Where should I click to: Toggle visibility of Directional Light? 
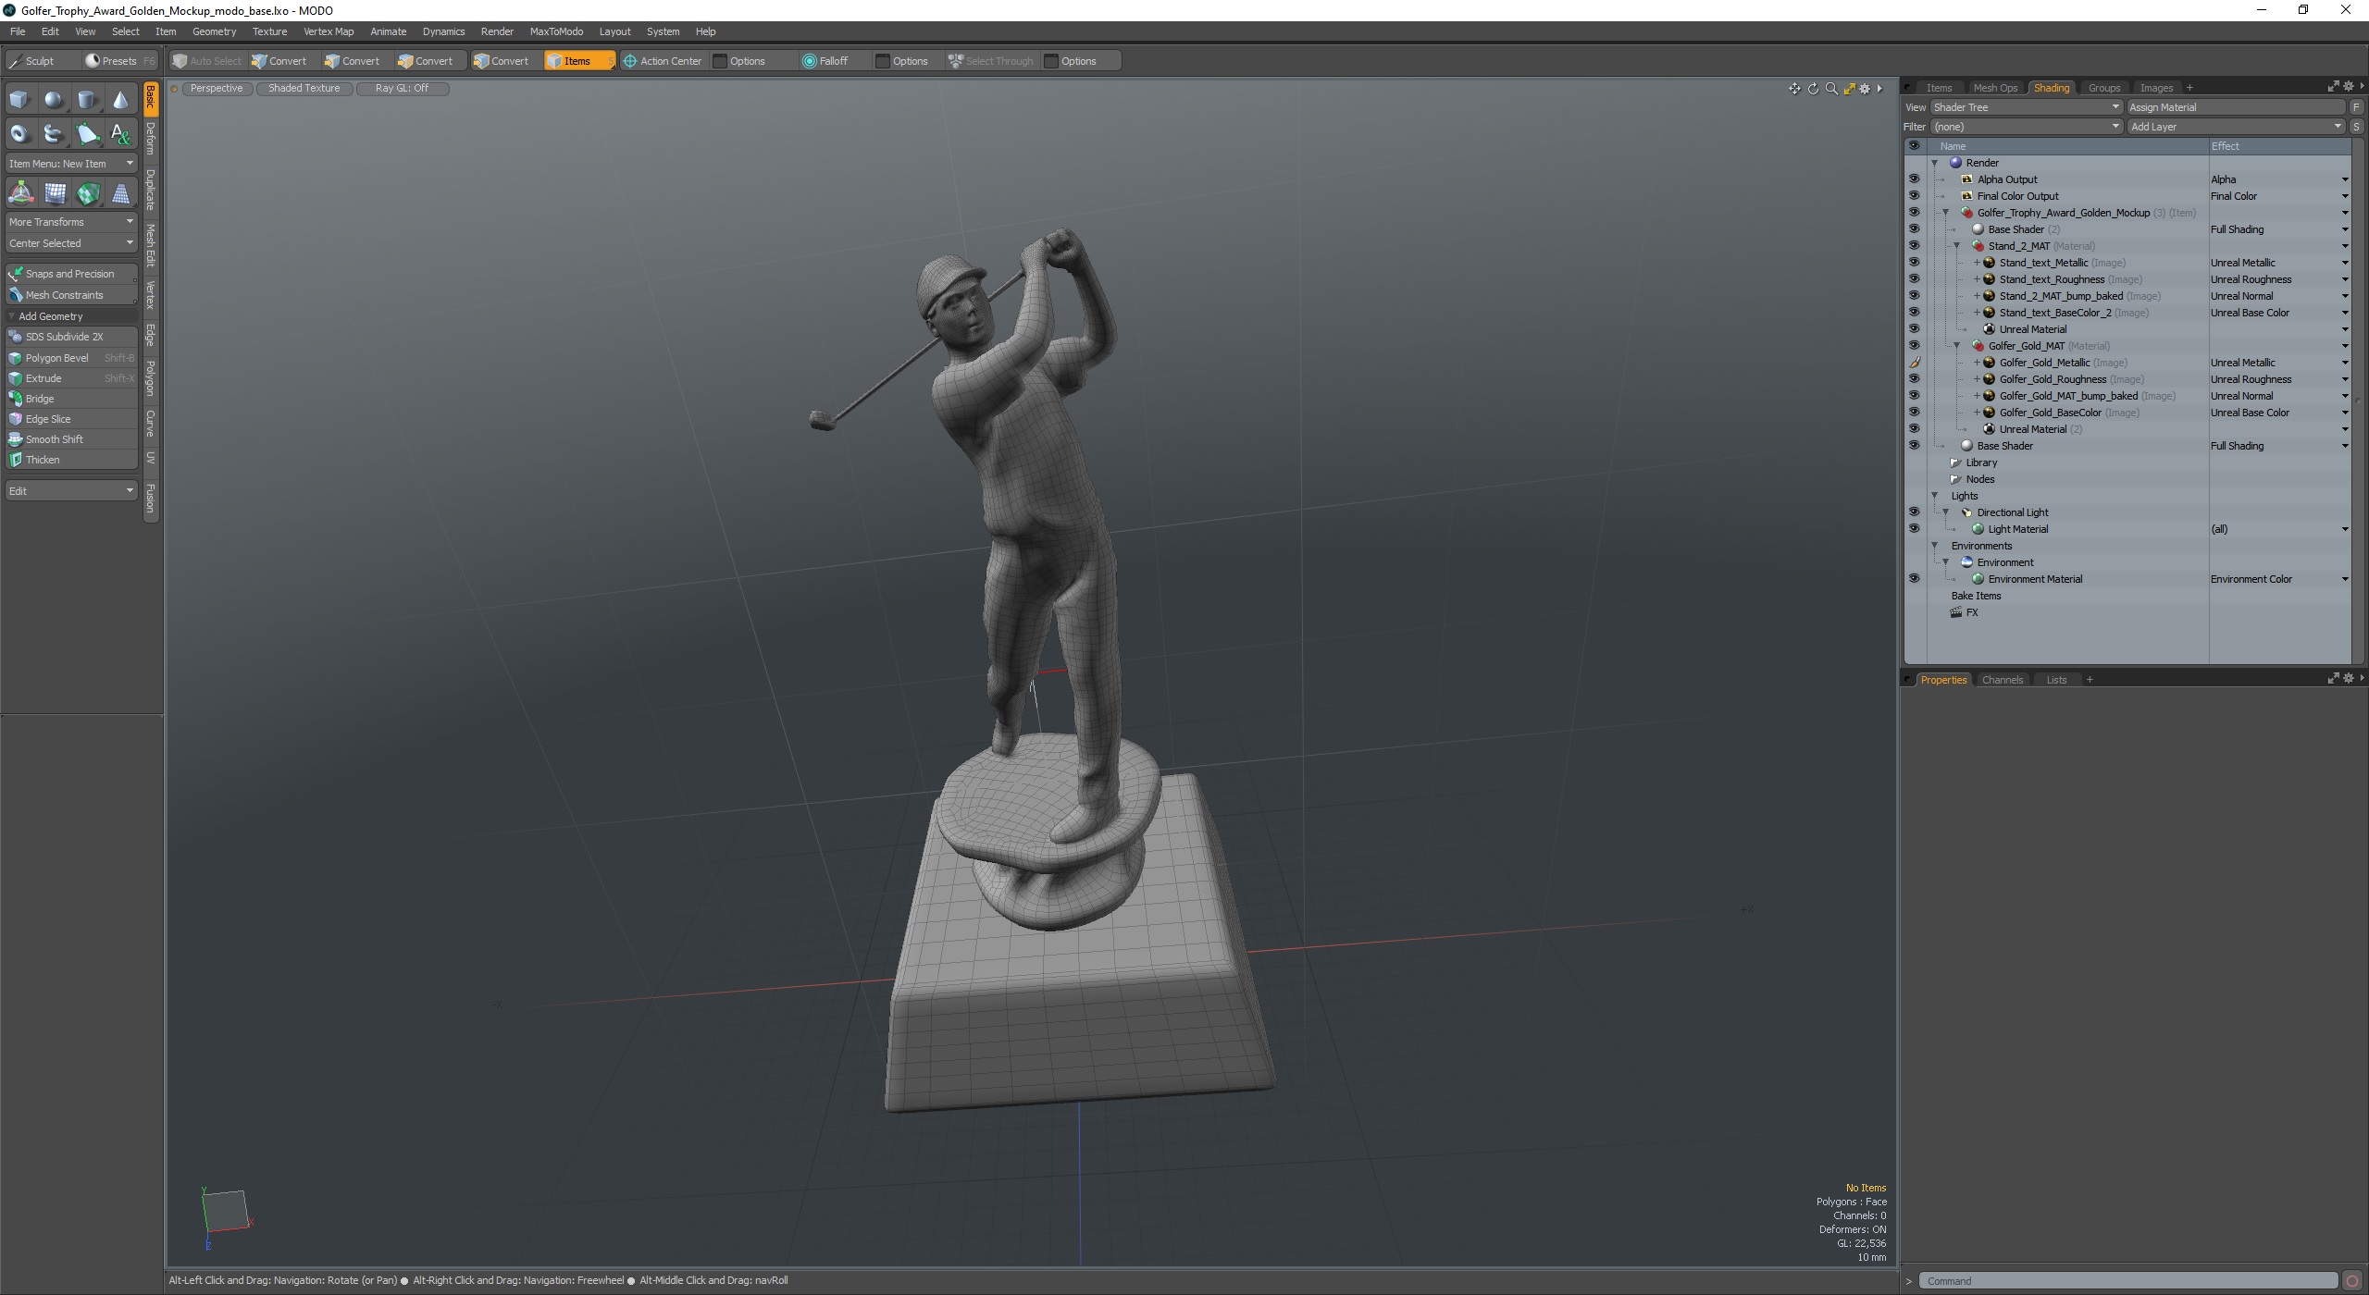pos(1914,512)
